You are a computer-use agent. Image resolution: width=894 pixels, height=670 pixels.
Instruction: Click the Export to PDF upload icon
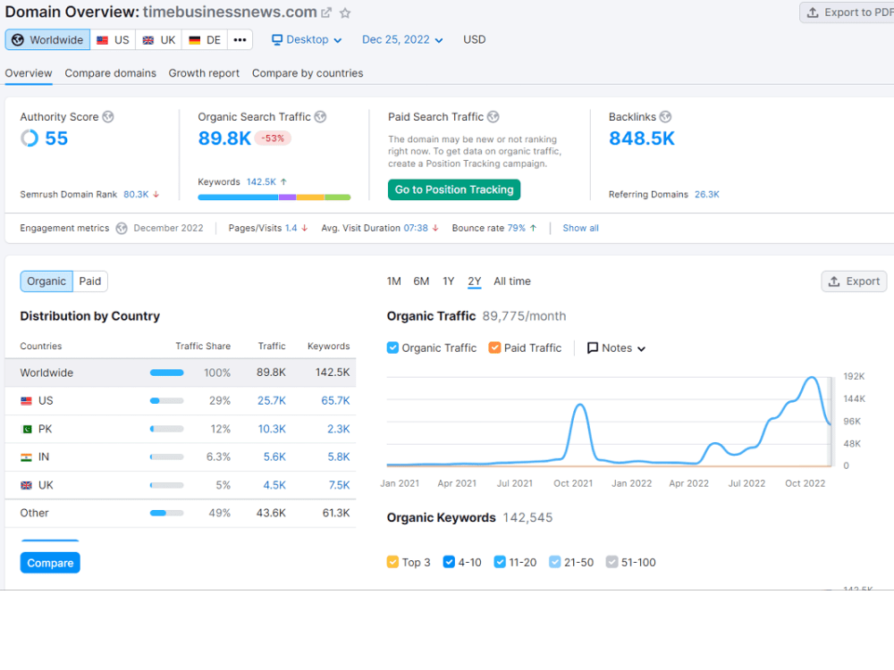pyautogui.click(x=813, y=13)
